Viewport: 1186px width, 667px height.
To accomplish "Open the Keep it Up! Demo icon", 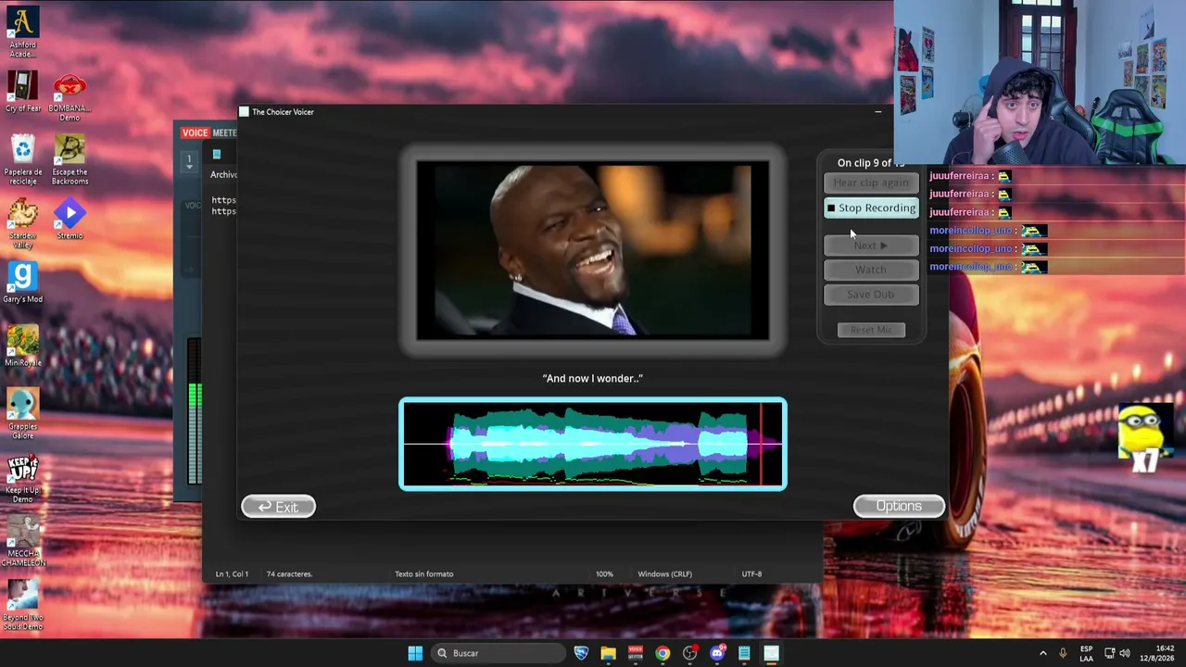I will [x=22, y=478].
